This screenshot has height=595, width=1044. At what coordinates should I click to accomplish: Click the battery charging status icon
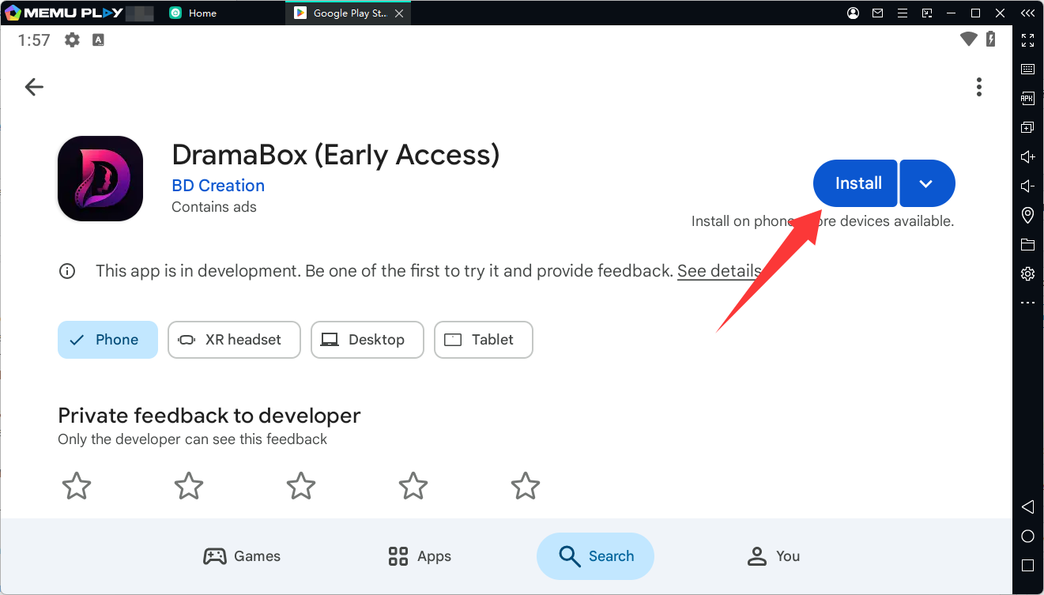[990, 40]
